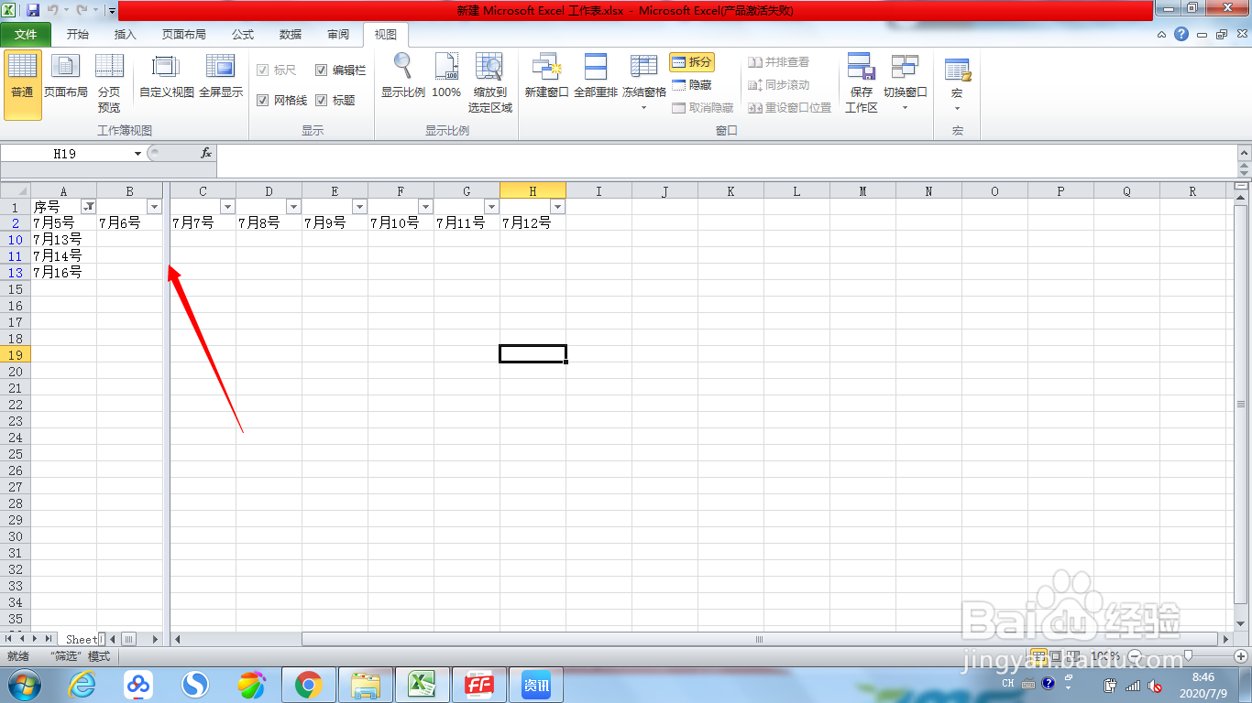Click the Insert Function fx icon
The image size is (1252, 703).
point(206,154)
